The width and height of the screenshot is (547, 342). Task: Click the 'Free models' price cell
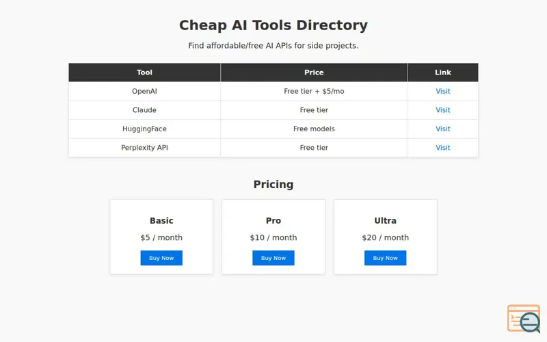tap(314, 129)
